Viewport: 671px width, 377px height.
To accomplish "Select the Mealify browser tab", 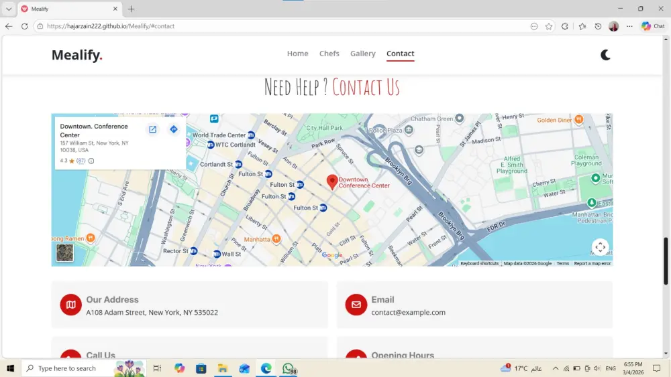I will click(x=70, y=9).
